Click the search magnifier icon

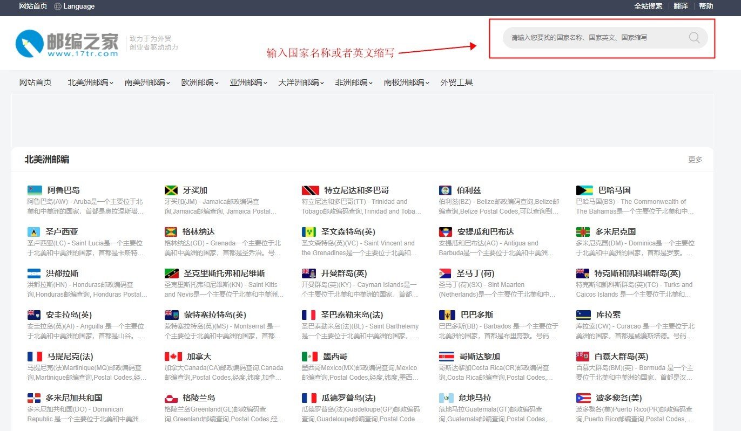point(694,38)
